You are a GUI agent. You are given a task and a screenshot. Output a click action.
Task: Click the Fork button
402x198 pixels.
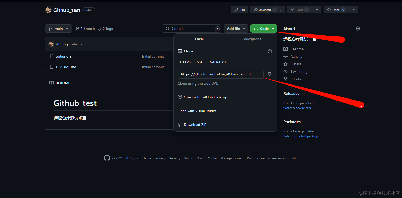coord(300,10)
